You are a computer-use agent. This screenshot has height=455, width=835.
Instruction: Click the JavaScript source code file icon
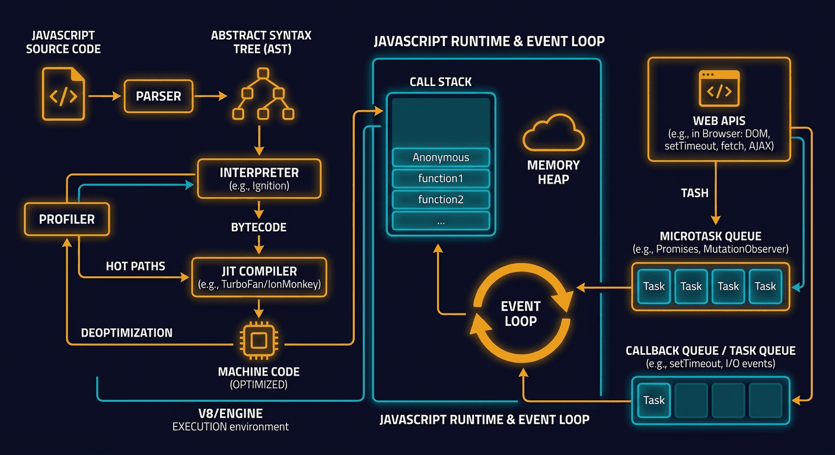(63, 94)
